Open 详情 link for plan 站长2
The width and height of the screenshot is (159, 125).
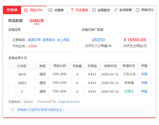click(144, 83)
